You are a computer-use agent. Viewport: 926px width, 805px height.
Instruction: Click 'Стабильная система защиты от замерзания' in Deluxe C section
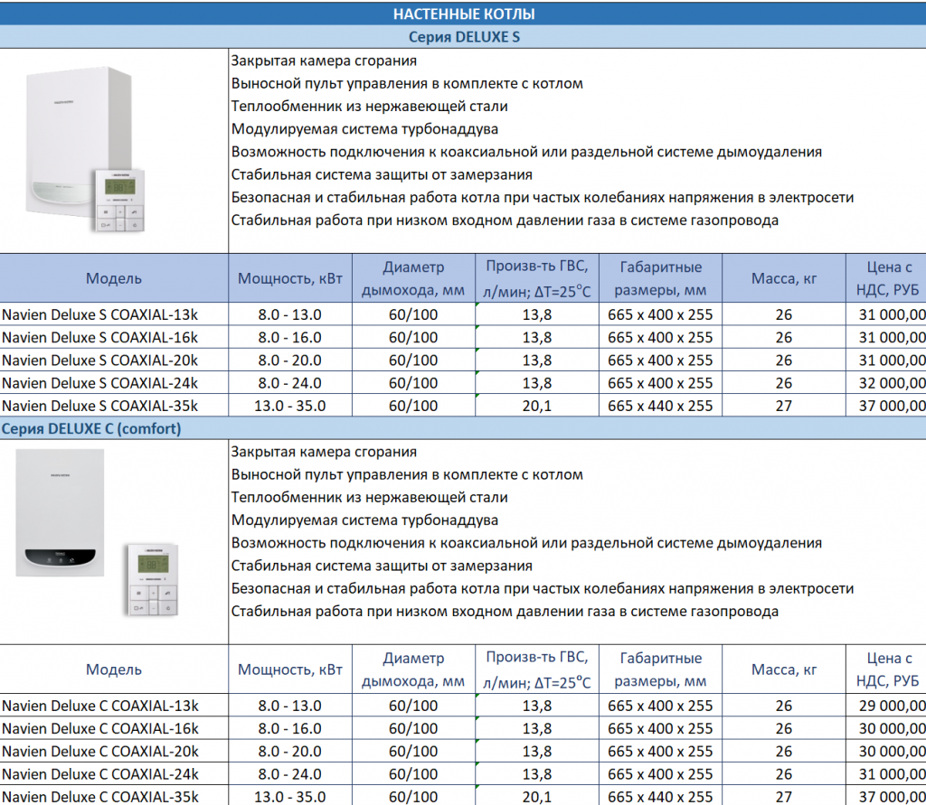coord(382,566)
